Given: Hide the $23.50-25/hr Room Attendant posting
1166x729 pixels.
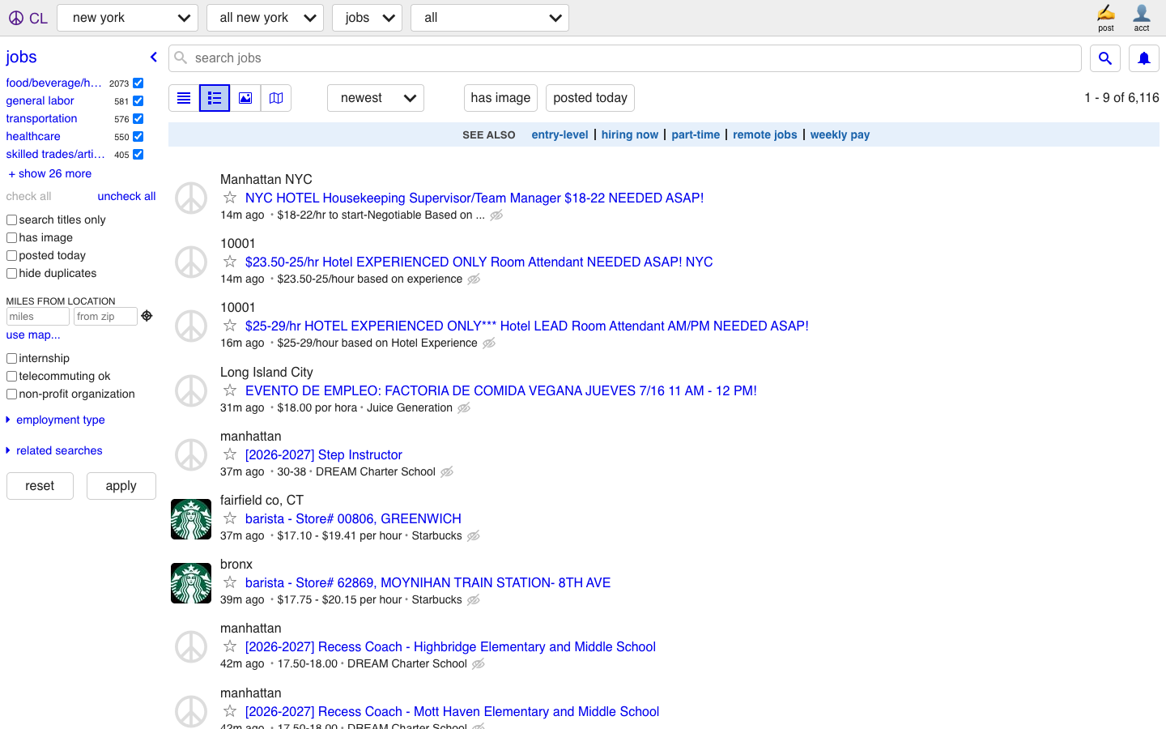Looking at the screenshot, I should pos(474,279).
